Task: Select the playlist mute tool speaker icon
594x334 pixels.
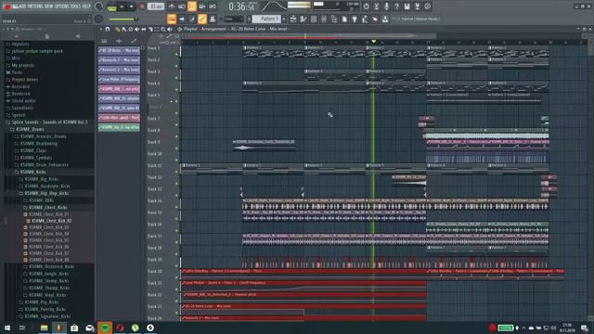Action: click(137, 29)
